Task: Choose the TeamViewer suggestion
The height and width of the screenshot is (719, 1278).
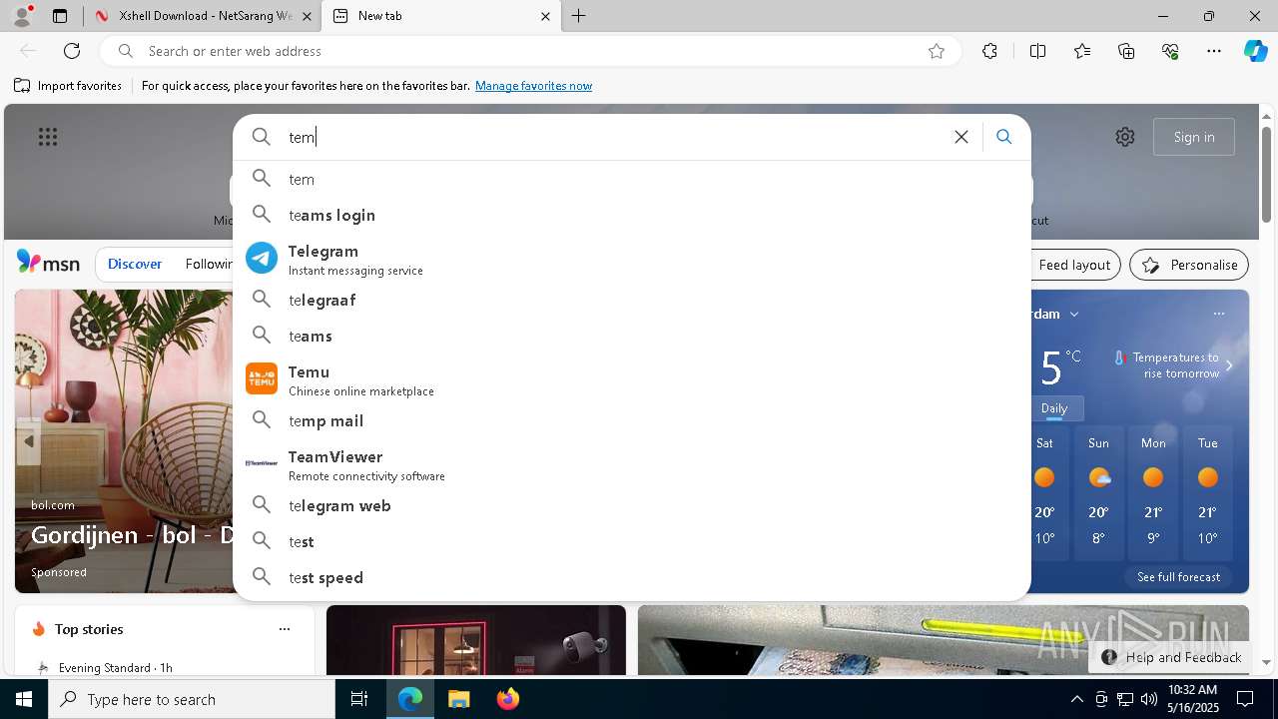Action: tap(631, 464)
